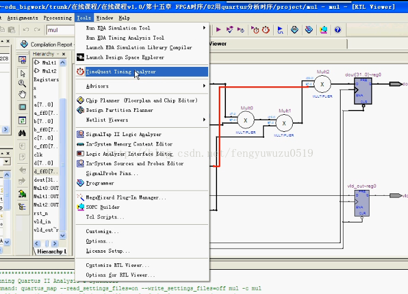Open the red stopwatch TimeQuest icon
Viewport: 408px width, 294px height.
coord(265,30)
